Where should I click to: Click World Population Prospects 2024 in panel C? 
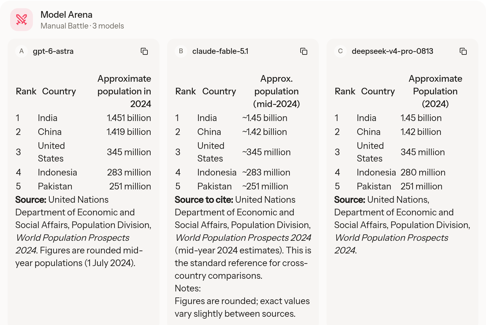coord(391,244)
